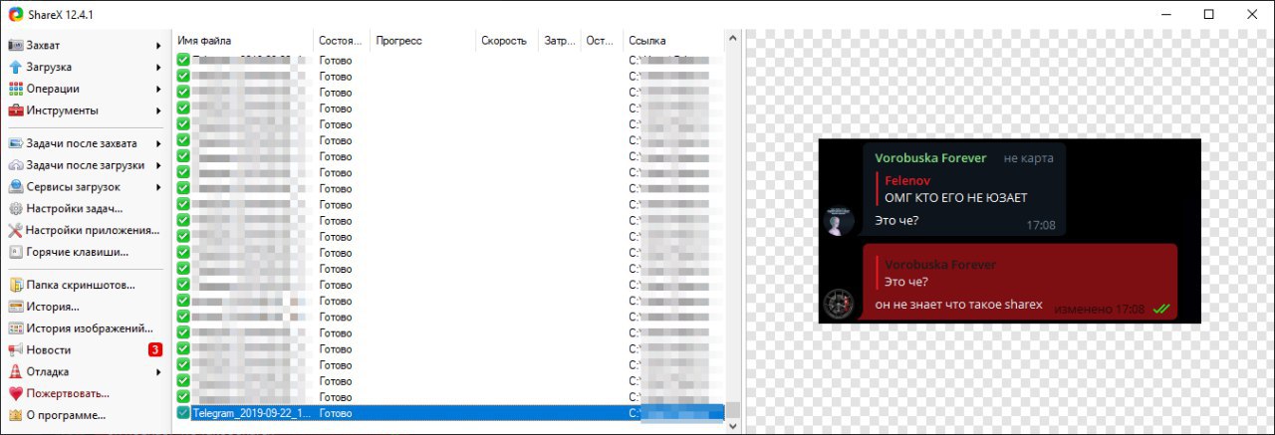Open the Отладка menu
This screenshot has height=435, width=1275.
coord(85,372)
